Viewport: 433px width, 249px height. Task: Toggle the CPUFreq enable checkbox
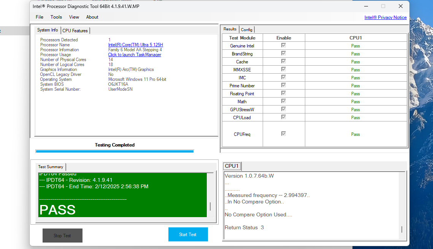[283, 134]
